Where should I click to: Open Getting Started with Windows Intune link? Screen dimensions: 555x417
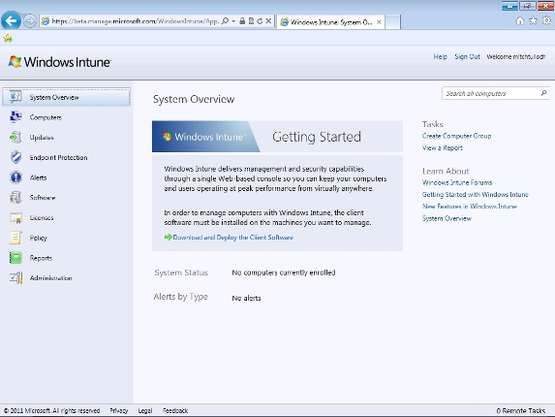coord(476,195)
